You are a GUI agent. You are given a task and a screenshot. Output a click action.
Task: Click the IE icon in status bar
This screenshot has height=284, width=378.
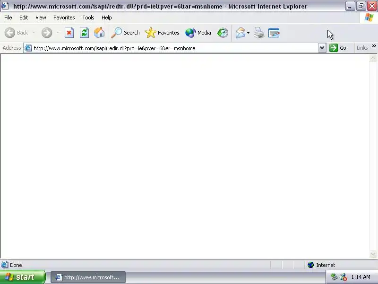click(4, 265)
